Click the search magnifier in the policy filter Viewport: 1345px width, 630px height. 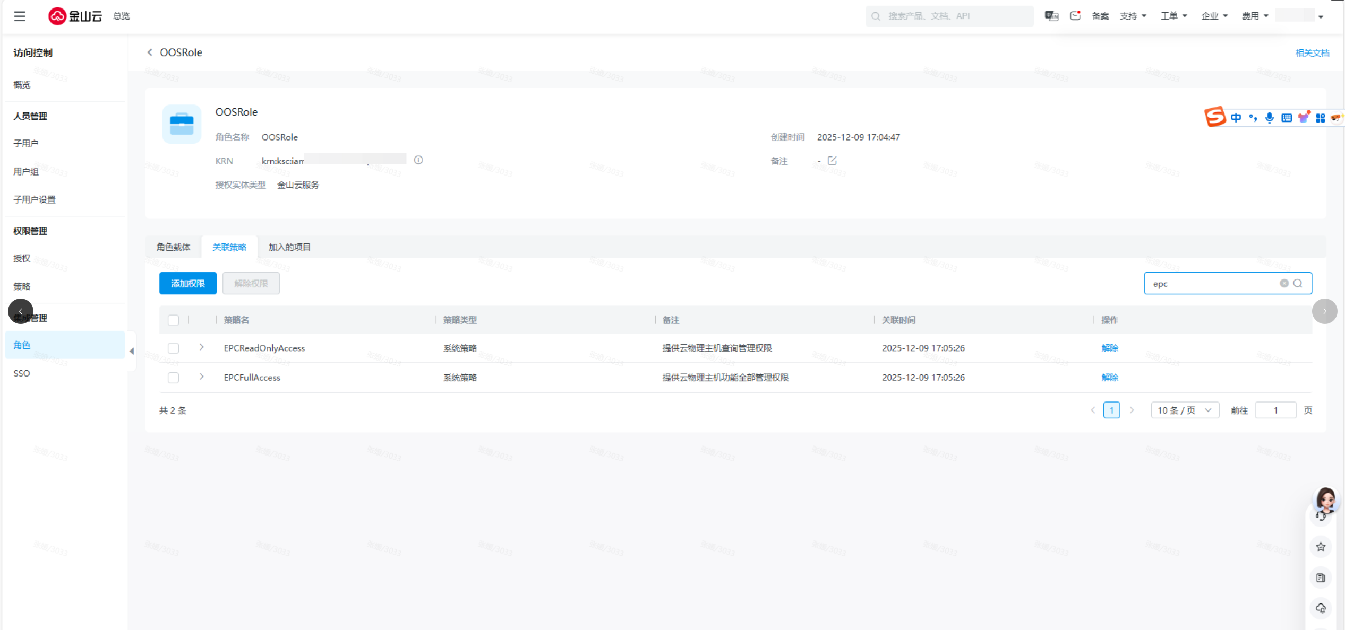pos(1298,283)
